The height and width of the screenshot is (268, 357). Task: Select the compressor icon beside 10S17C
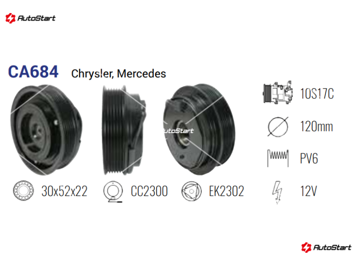(278, 92)
